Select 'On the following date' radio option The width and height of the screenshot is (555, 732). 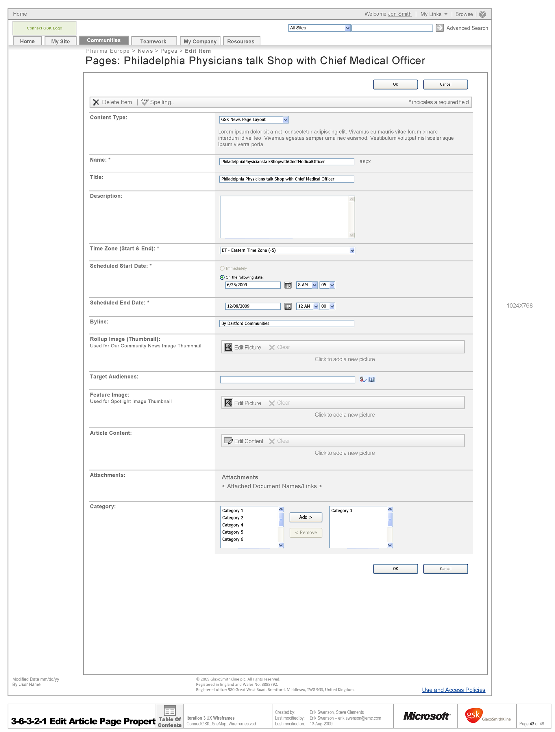(222, 277)
